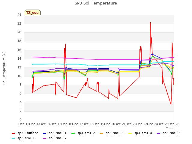Click the y-axis tick label 10

click(19, 76)
